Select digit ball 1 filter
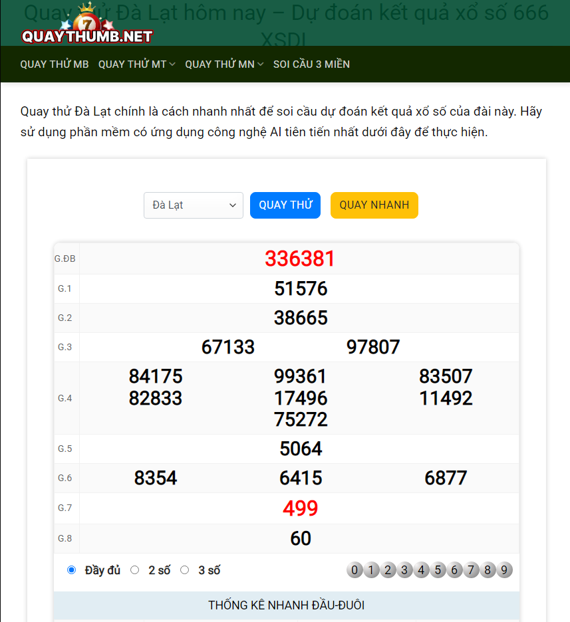This screenshot has height=622, width=570. pyautogui.click(x=371, y=570)
